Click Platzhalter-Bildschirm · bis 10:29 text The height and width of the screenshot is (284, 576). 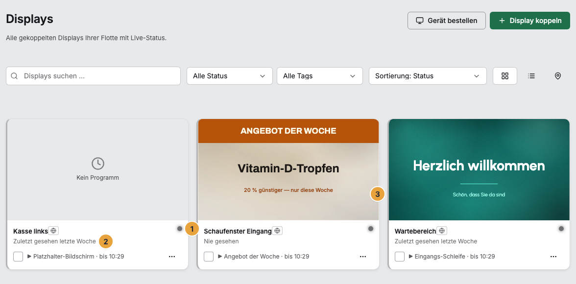pos(78,257)
